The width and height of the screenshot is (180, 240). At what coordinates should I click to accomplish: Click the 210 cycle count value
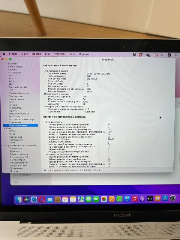[87, 109]
